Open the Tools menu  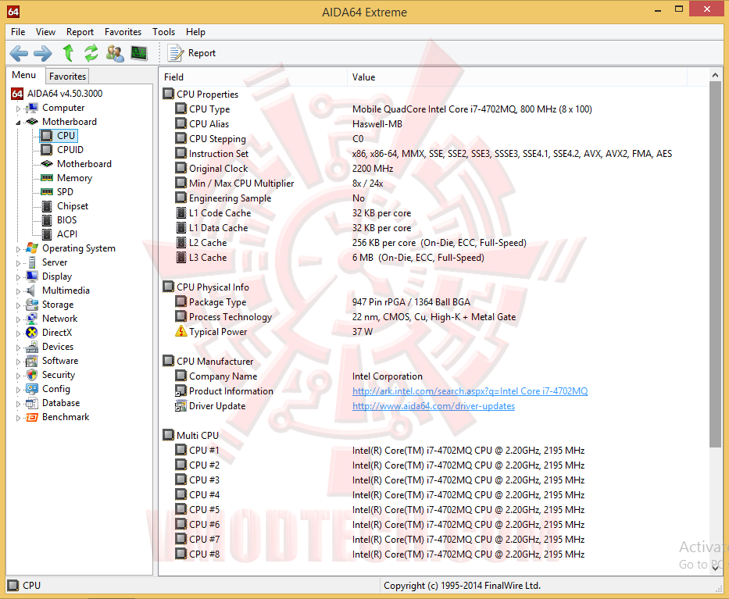[x=163, y=31]
